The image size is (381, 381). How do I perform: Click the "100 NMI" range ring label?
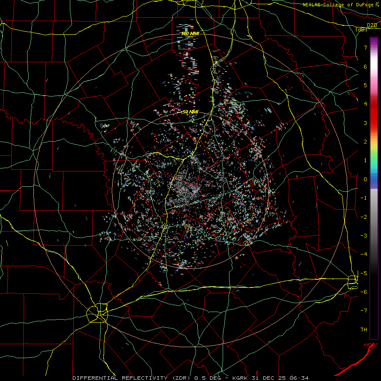pos(190,33)
